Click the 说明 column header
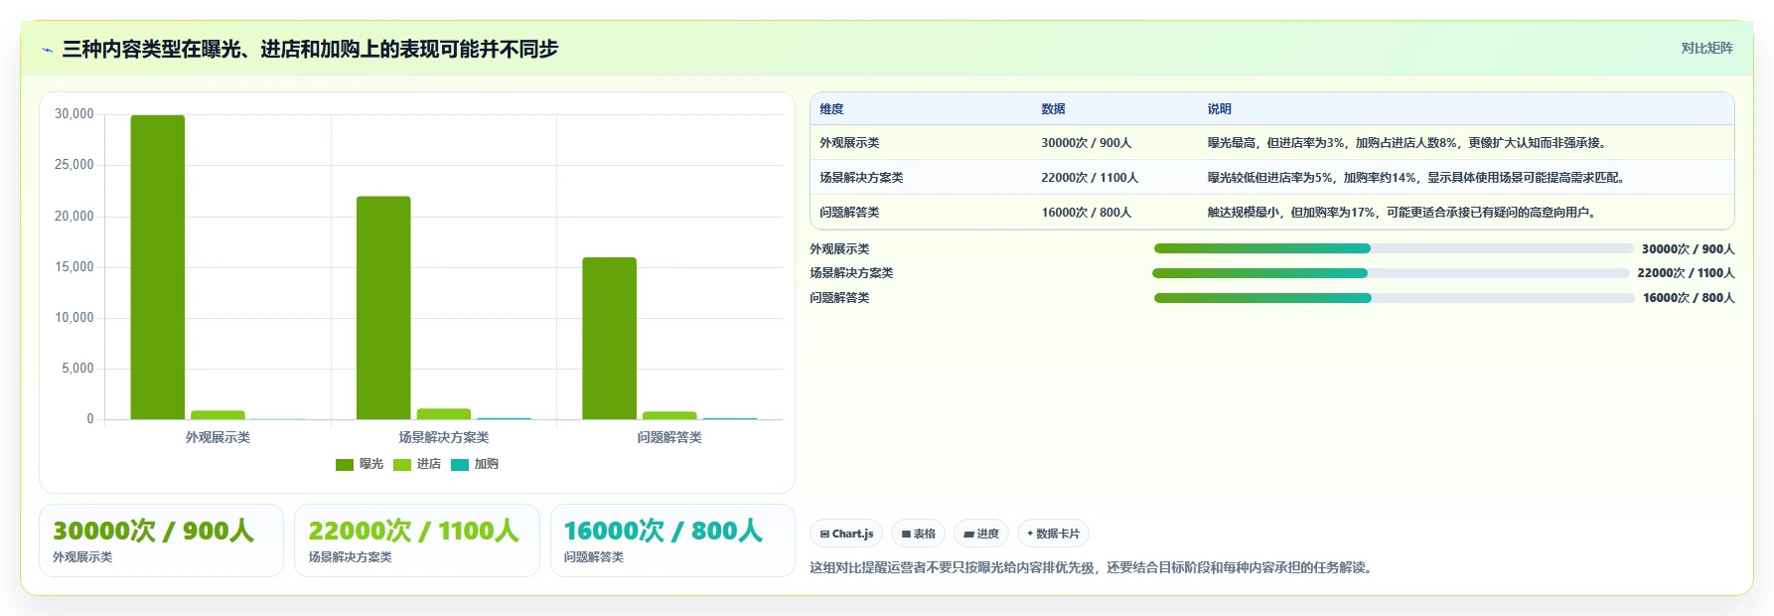This screenshot has width=1774, height=616. pyautogui.click(x=1220, y=109)
